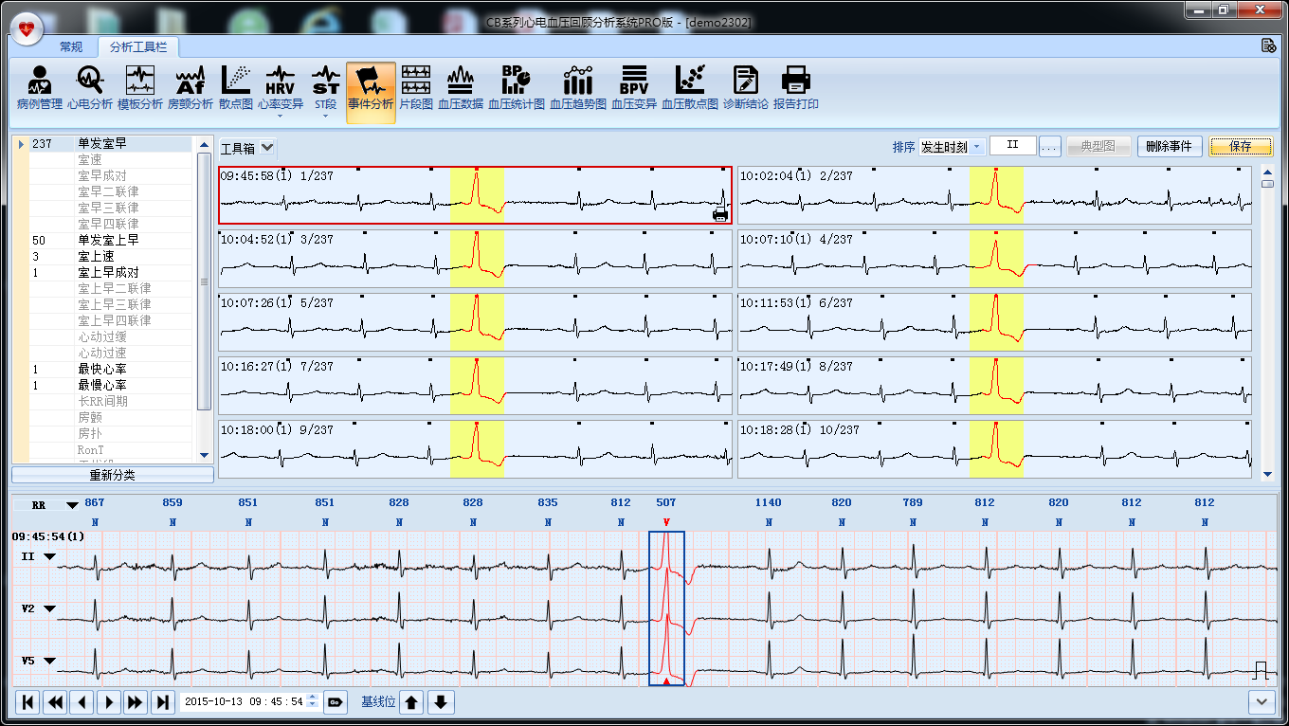Open 病例管理 (case management) icon
The image size is (1289, 726).
coord(40,88)
